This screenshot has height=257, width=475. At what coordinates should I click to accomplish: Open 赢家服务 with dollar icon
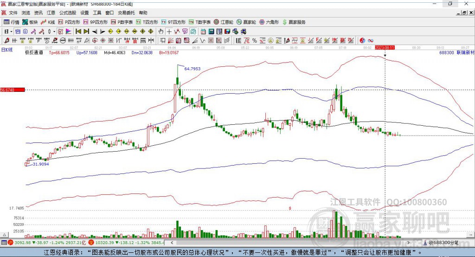pyautogui.click(x=294, y=22)
